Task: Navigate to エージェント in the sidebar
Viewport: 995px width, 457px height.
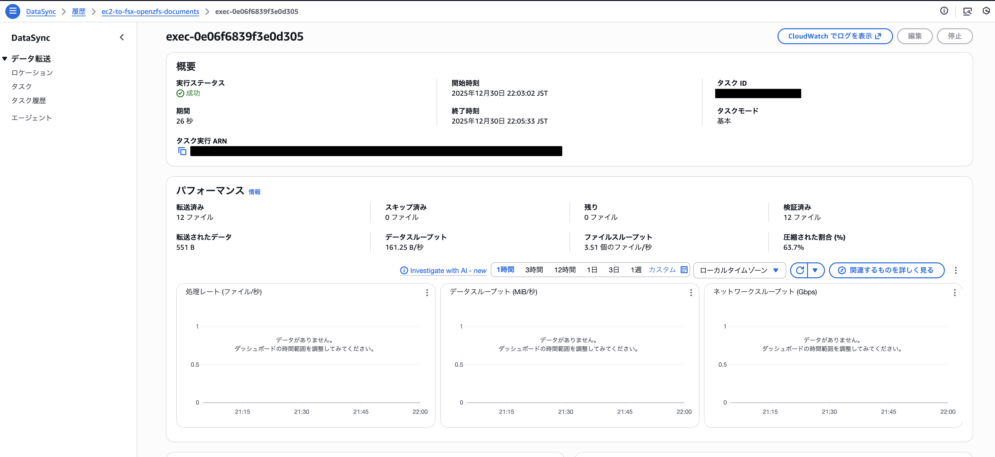Action: (32, 118)
